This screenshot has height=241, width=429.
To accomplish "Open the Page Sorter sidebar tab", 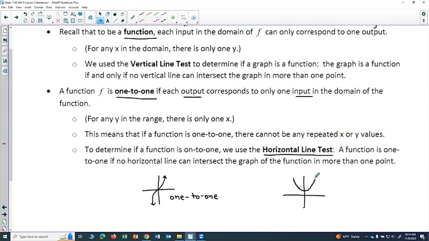I will (5, 30).
